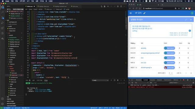Open firebase.js in plugins folder

coord(13,53)
